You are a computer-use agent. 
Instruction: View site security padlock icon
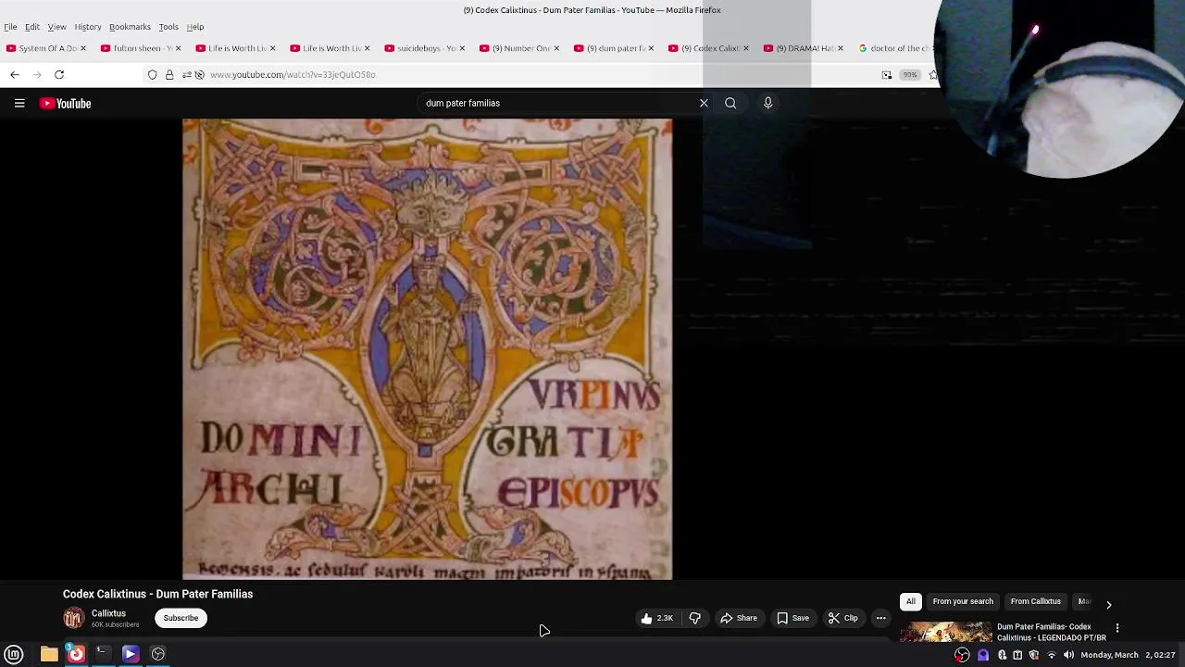169,74
